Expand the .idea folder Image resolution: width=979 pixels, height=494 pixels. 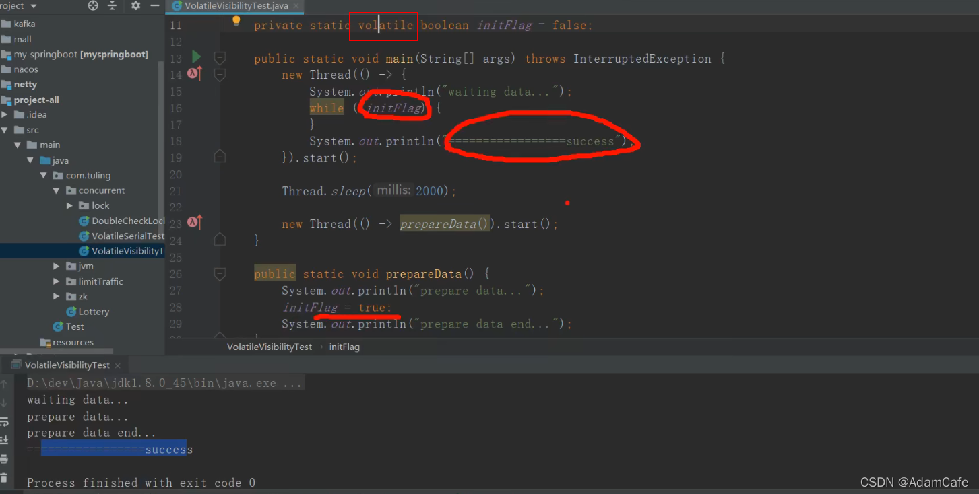coord(5,114)
